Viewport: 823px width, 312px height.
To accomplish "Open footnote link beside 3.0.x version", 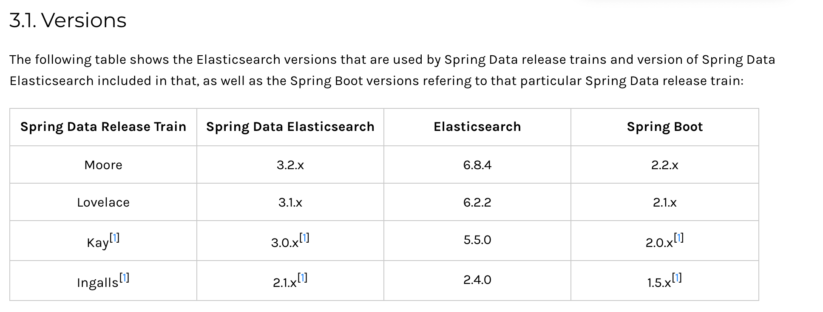I will [x=304, y=238].
